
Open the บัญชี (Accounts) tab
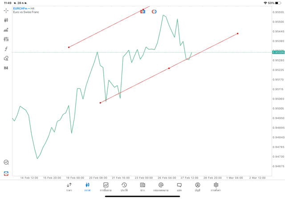197,187
